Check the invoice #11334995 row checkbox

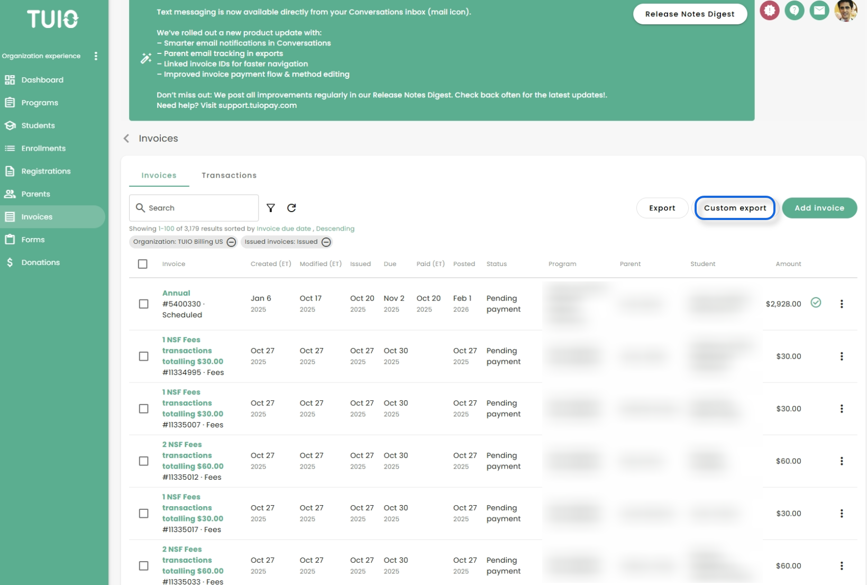coord(143,357)
